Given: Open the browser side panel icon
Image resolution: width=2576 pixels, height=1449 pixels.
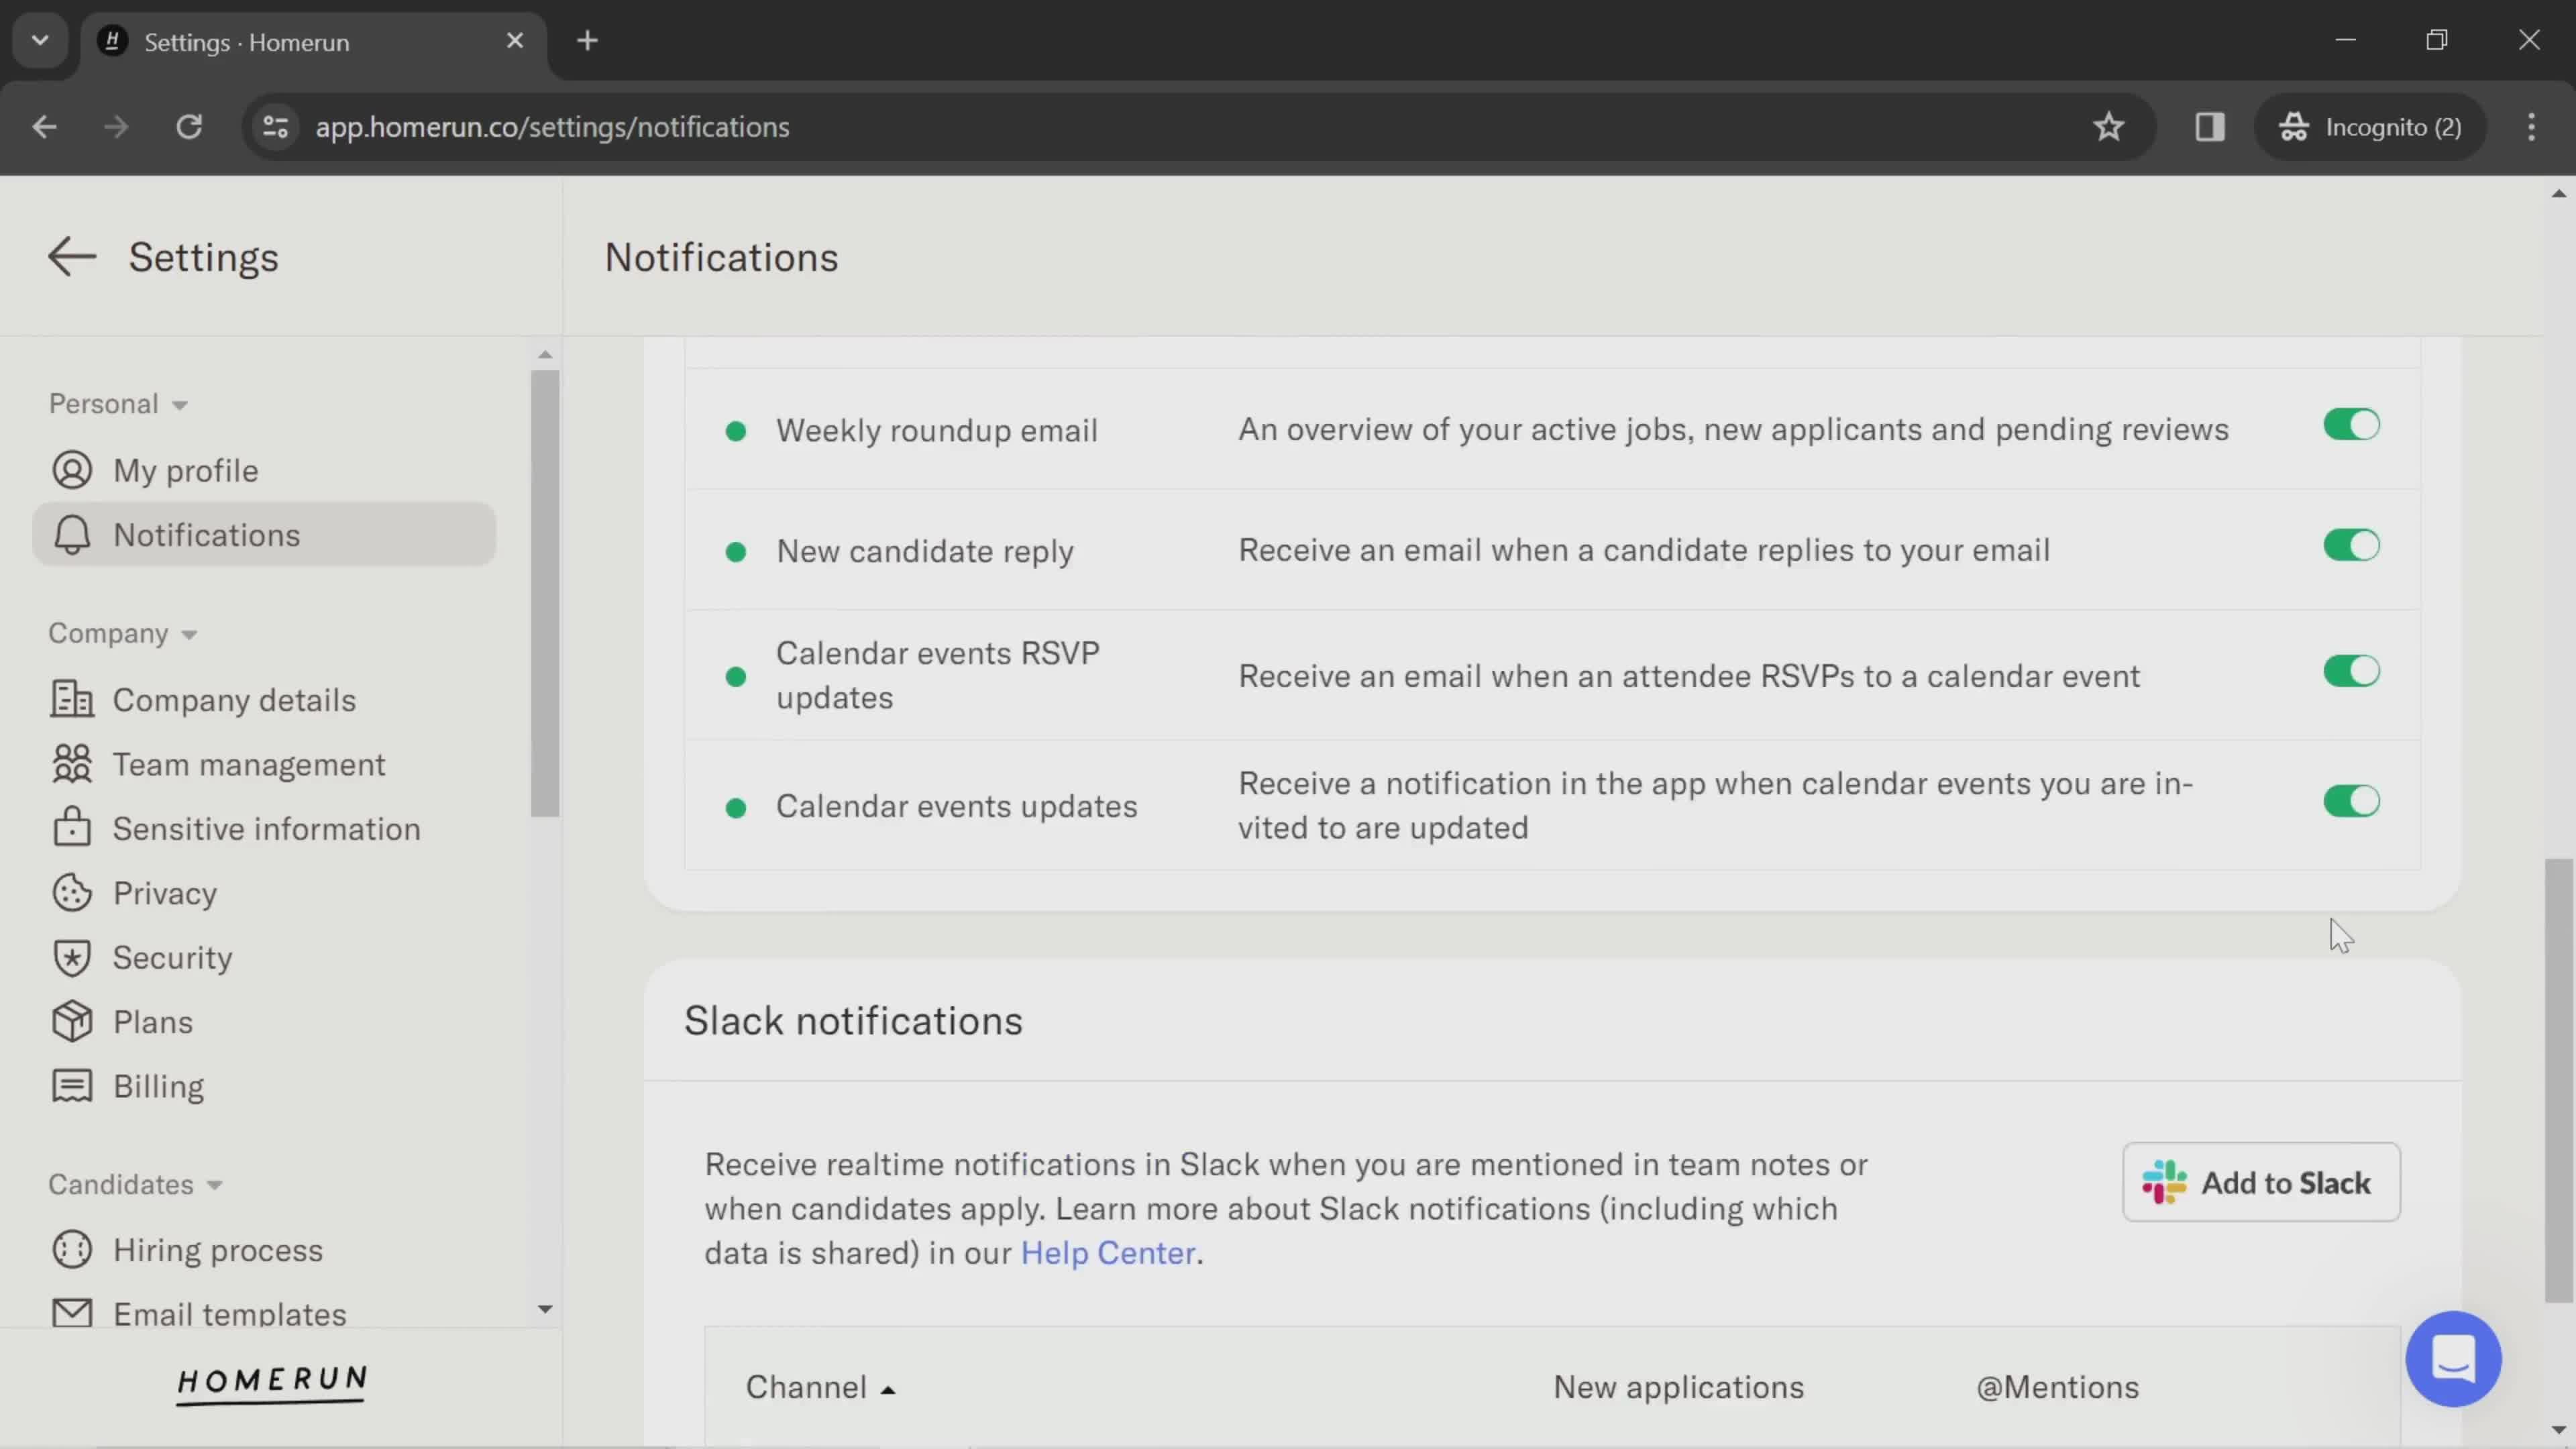Looking at the screenshot, I should coord(2209,127).
